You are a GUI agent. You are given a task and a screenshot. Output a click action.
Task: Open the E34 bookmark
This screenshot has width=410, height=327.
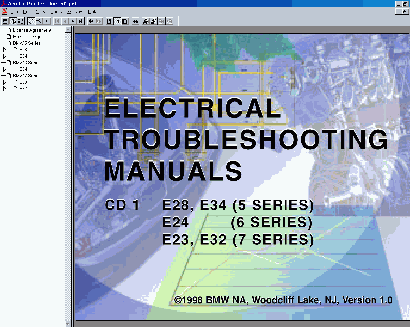(x=23, y=56)
